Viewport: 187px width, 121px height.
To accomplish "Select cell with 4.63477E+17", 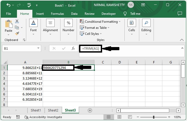I will [x=25, y=83].
